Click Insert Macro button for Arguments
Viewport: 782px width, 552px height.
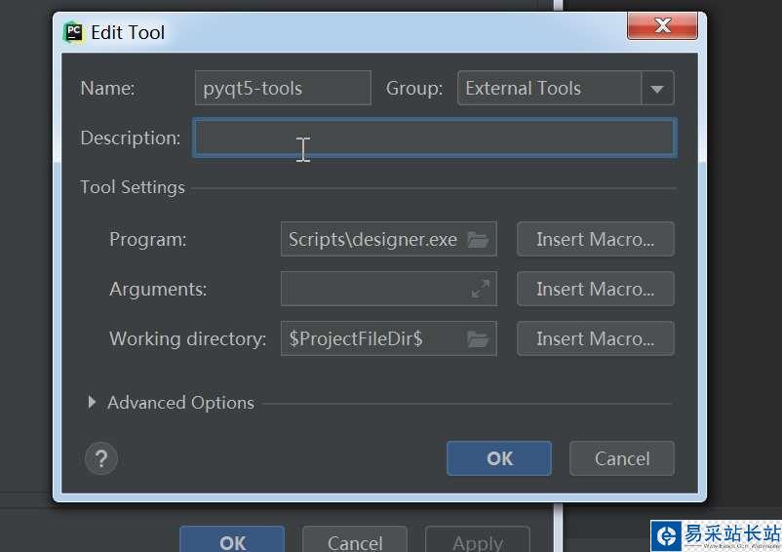[x=595, y=290]
